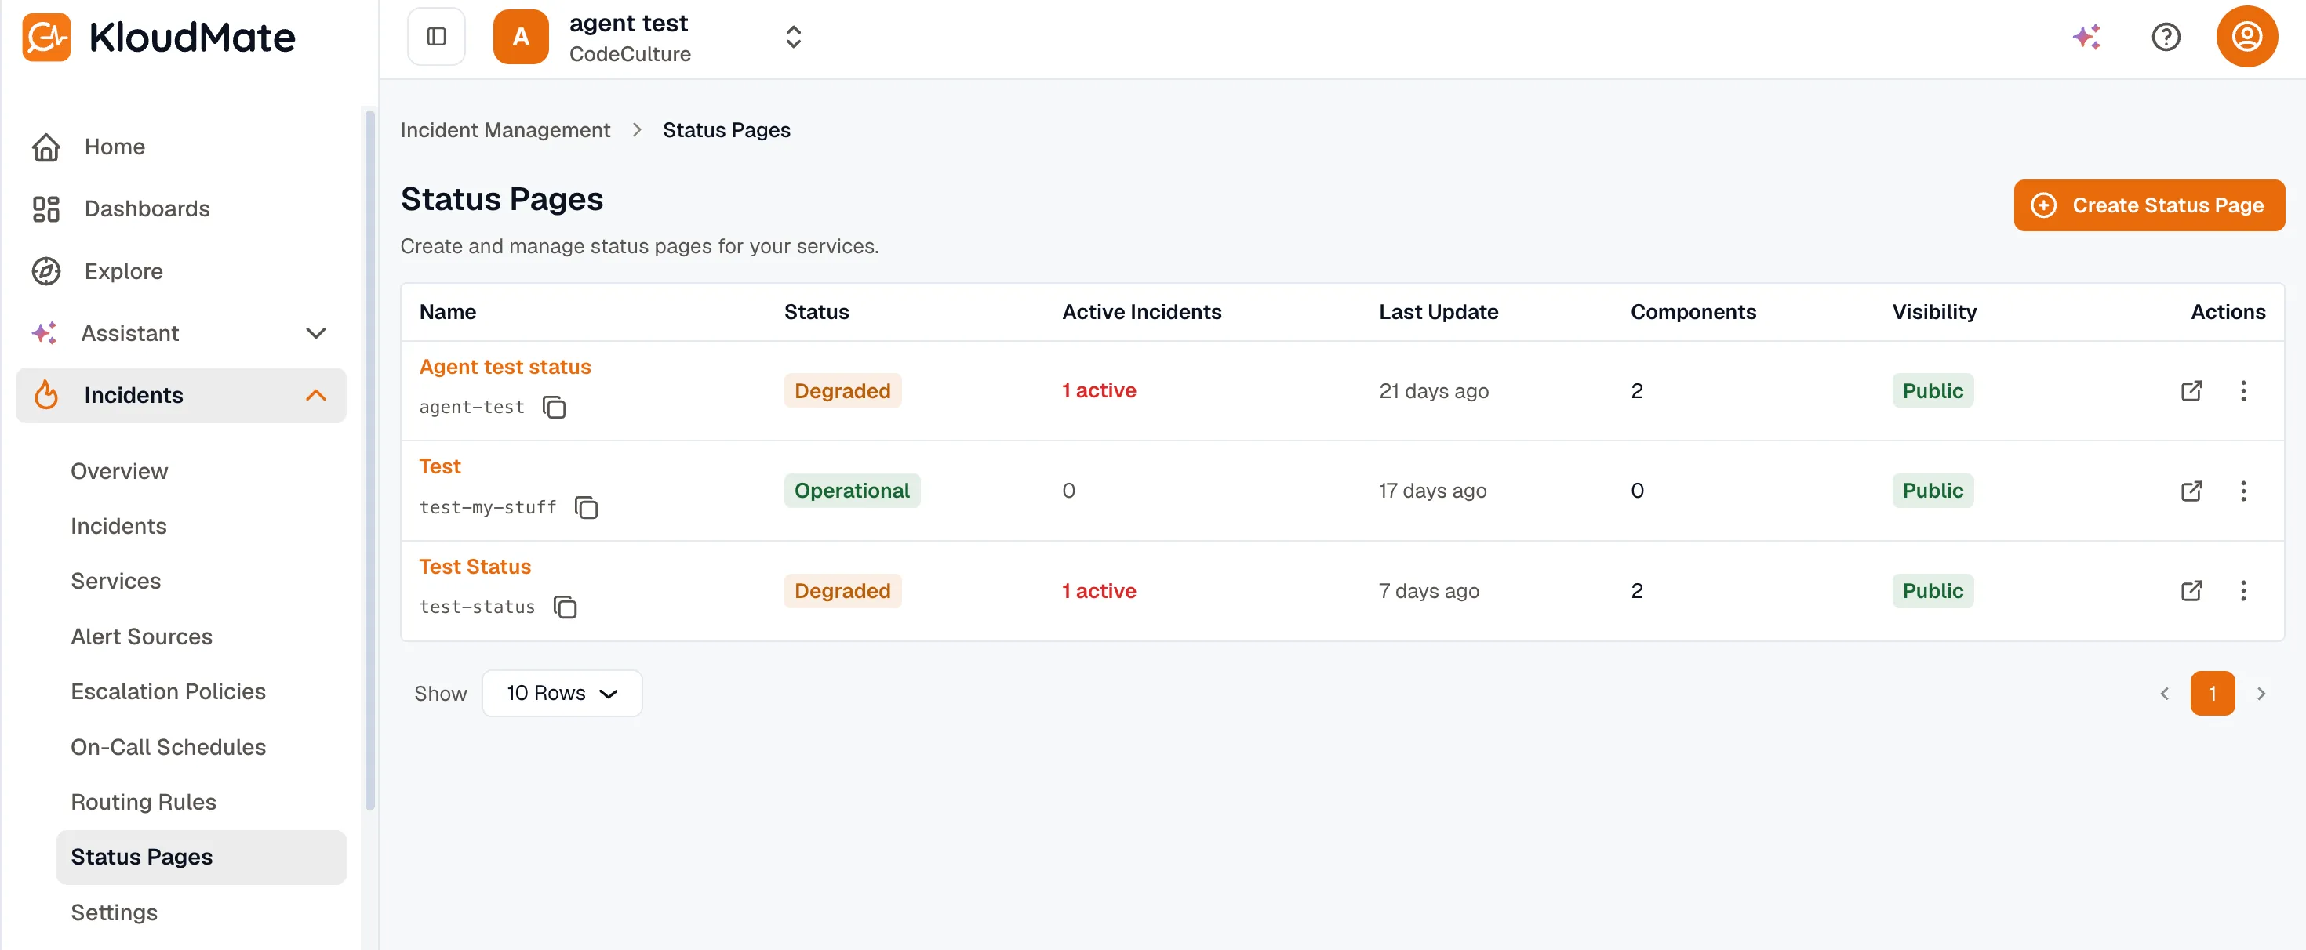Copy the test-my-stuff slug
Image resolution: width=2306 pixels, height=950 pixels.
587,507
